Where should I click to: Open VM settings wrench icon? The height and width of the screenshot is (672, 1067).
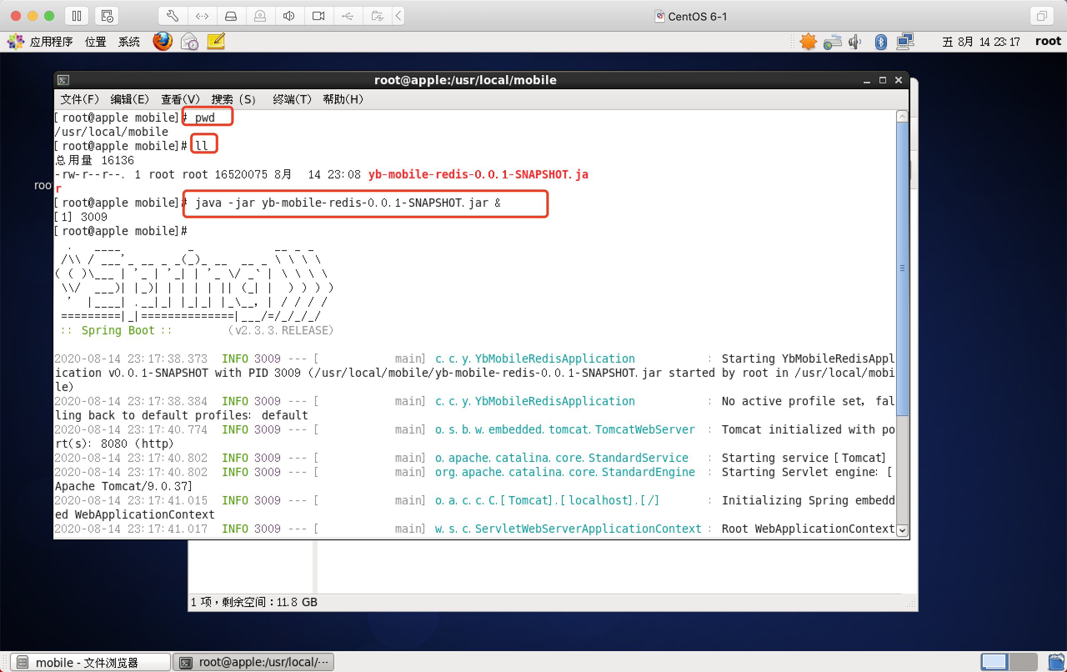pos(173,16)
